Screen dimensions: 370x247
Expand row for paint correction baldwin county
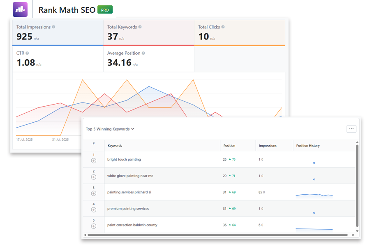94,226
